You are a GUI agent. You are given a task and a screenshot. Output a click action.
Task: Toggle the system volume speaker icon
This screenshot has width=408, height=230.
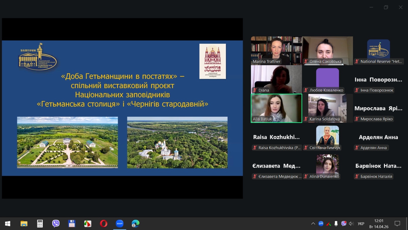pyautogui.click(x=351, y=224)
